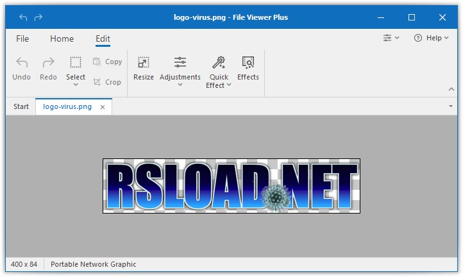Copy the selection with Copy

tap(107, 62)
